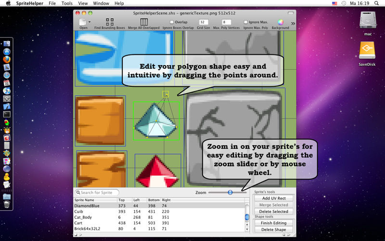Select the Brick64x32L2 sprite row
This screenshot has height=241, width=385.
(x=159, y=228)
